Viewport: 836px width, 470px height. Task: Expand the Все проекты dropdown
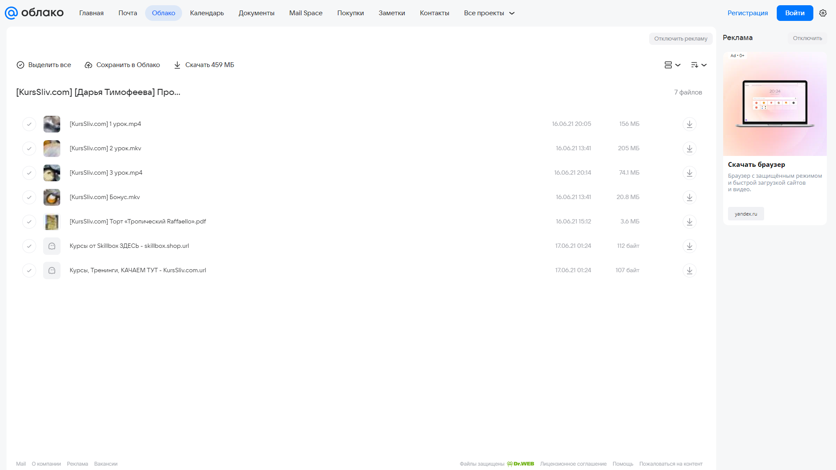[x=489, y=13]
